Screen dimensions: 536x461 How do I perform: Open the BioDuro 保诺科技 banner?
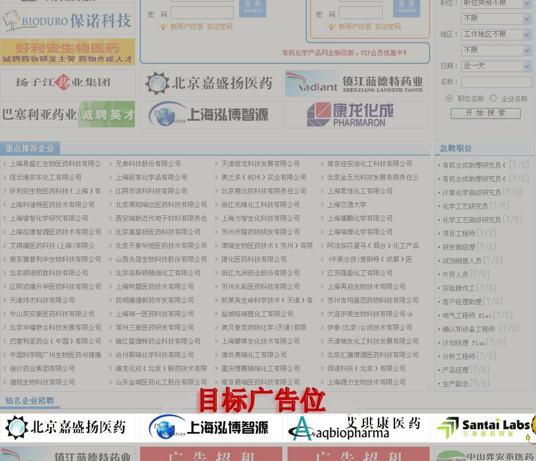[68, 21]
